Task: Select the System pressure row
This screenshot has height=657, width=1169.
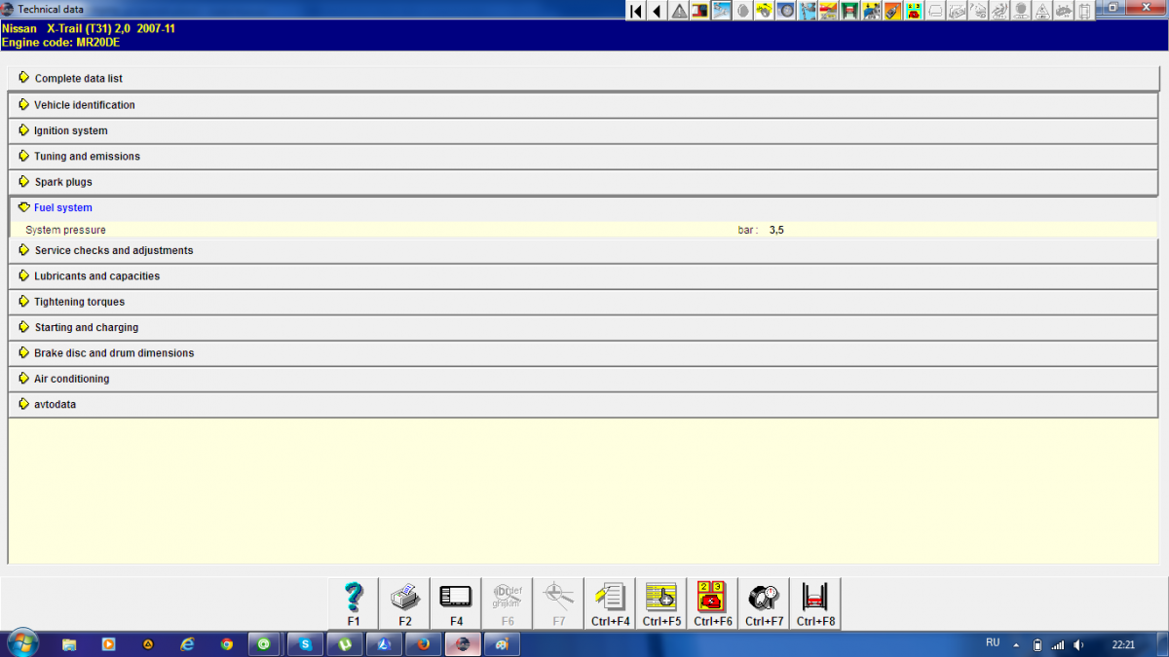Action: click(x=584, y=230)
